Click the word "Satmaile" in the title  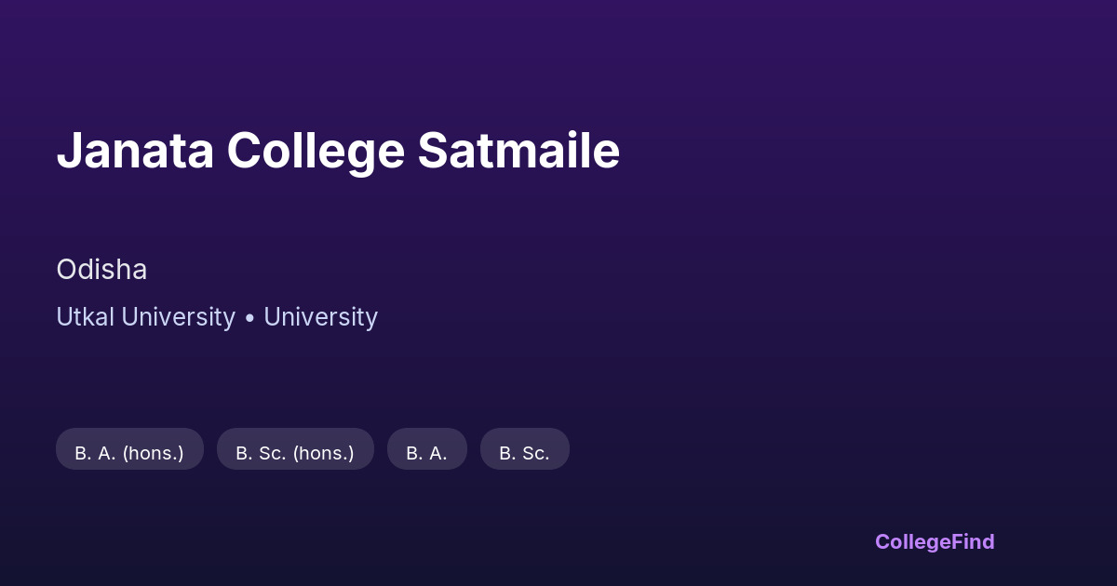point(518,151)
